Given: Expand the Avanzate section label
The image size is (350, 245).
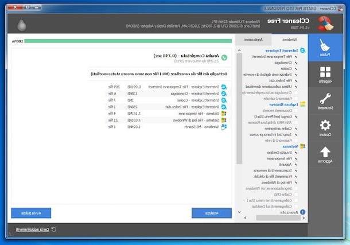Looking at the screenshot, I should point(289,212).
